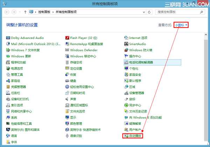Open recent locations arrow beside forward button

click(x=20, y=12)
